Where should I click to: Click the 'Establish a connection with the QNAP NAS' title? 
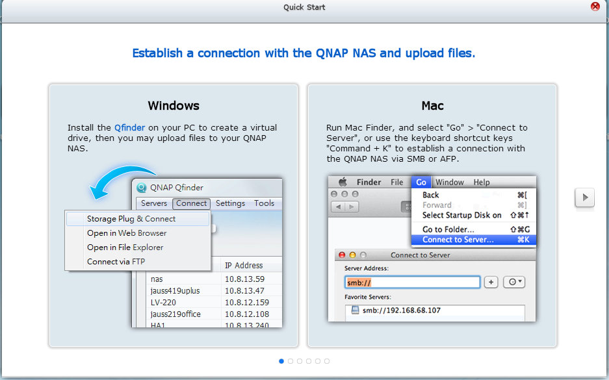pos(304,53)
